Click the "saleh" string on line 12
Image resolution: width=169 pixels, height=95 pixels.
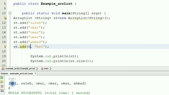tap(36, 23)
